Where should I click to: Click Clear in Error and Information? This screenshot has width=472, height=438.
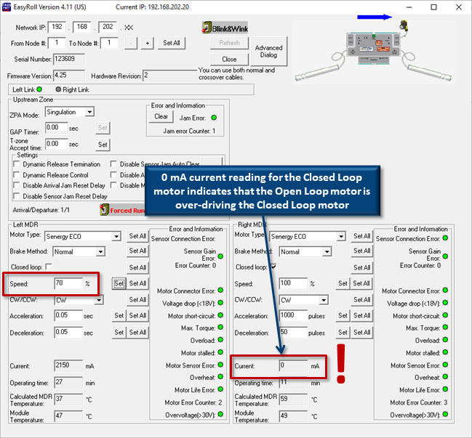pyautogui.click(x=161, y=117)
